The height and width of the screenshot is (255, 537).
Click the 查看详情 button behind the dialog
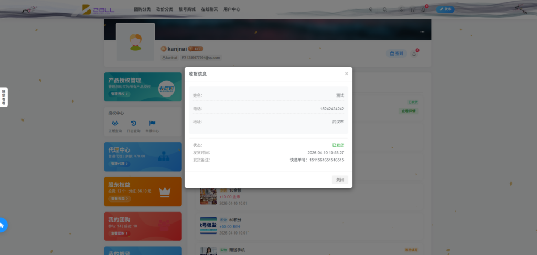pyautogui.click(x=408, y=111)
